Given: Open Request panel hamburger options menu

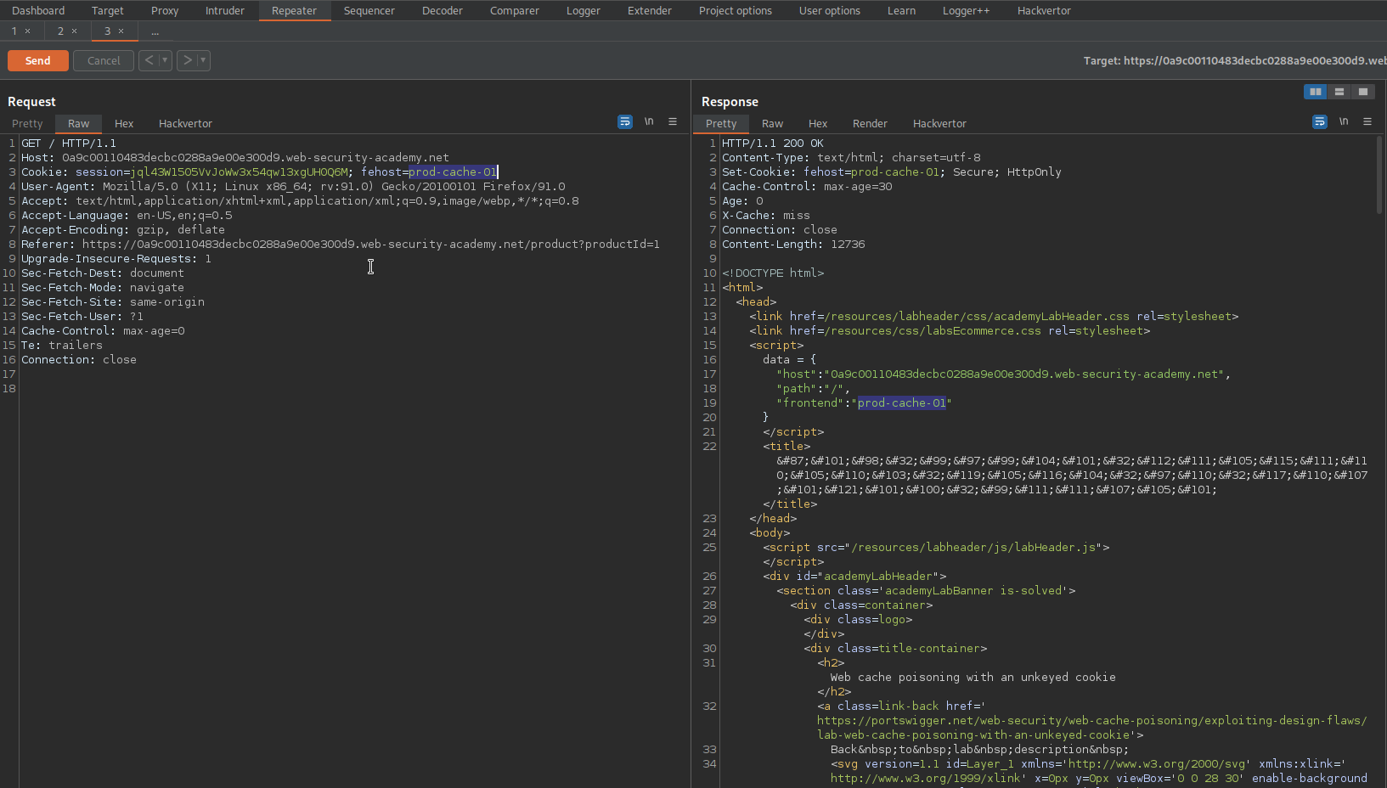Looking at the screenshot, I should click(x=673, y=121).
